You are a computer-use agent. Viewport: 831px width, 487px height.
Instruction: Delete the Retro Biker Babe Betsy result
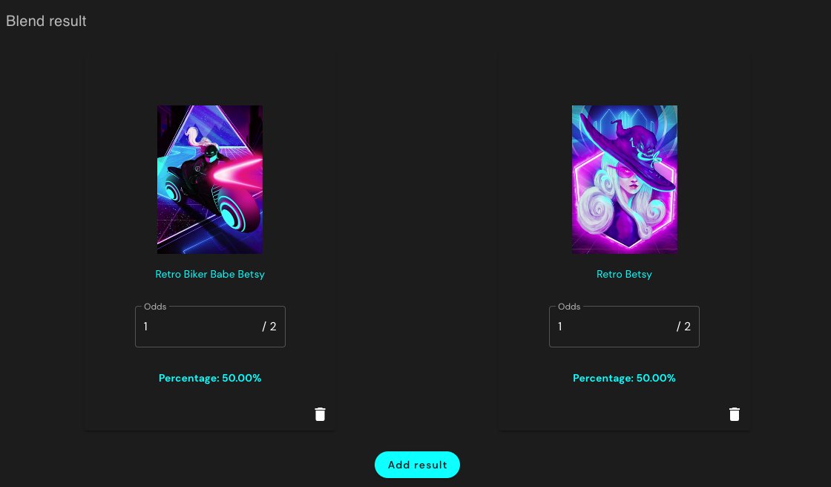[x=320, y=414]
